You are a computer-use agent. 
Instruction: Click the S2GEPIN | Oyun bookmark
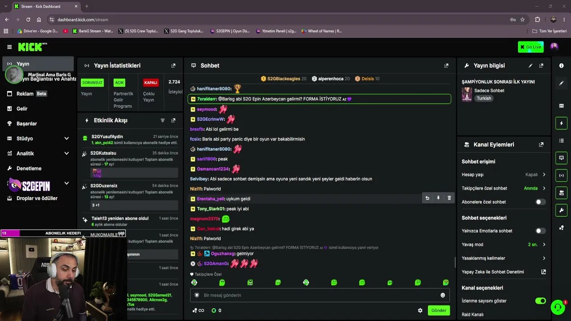(229, 31)
